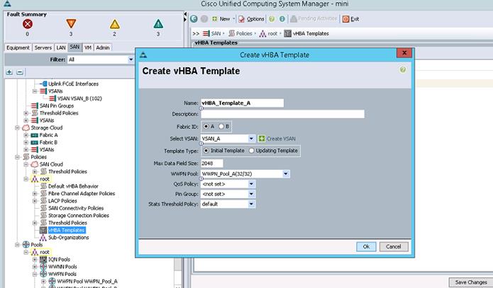The image size is (493, 288).
Task: Select SAN Pin Groups in tree
Action: point(56,105)
